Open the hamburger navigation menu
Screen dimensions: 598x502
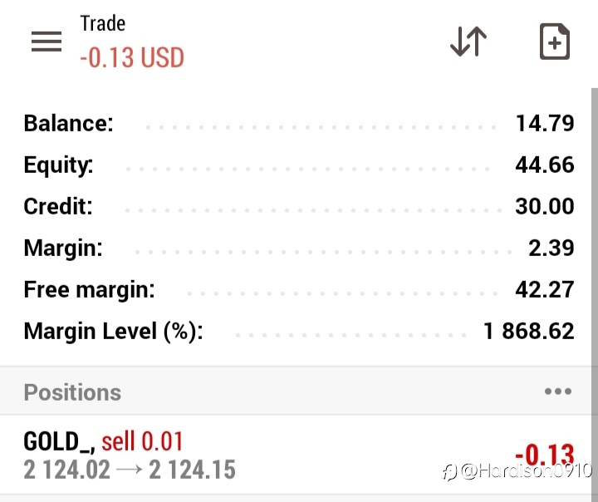point(47,42)
